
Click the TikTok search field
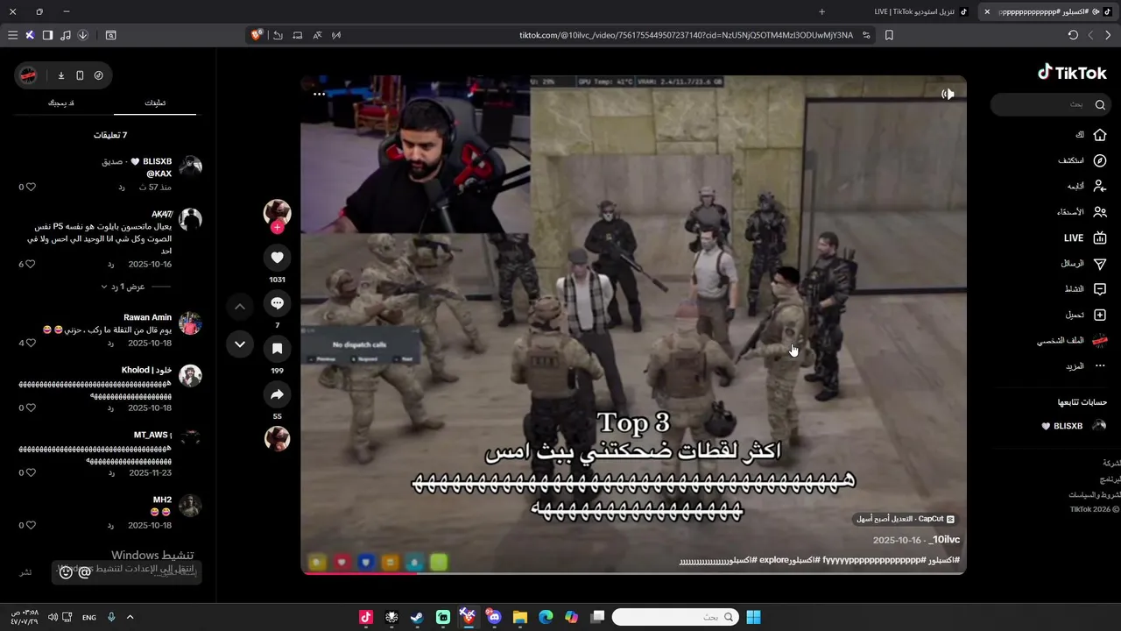[1051, 104]
